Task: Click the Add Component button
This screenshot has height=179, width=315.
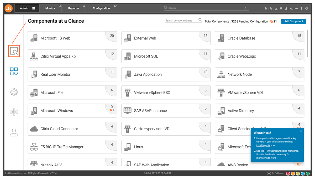Action: [x=294, y=21]
